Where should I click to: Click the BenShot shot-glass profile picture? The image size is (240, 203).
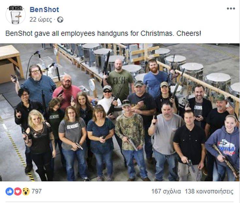15,14
